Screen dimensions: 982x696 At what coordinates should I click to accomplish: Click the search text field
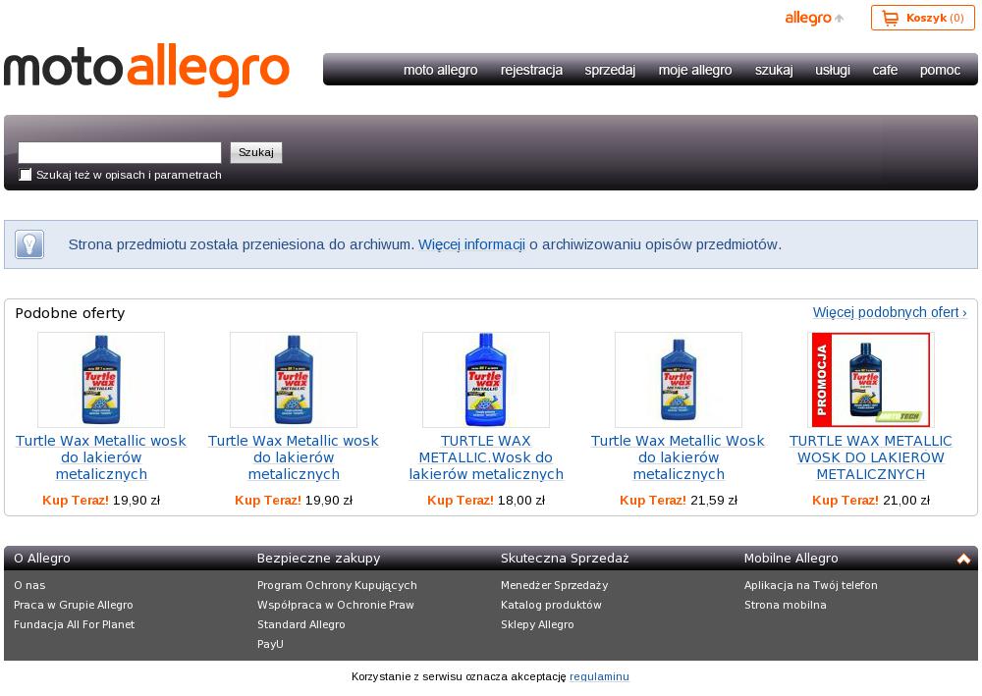[x=120, y=153]
